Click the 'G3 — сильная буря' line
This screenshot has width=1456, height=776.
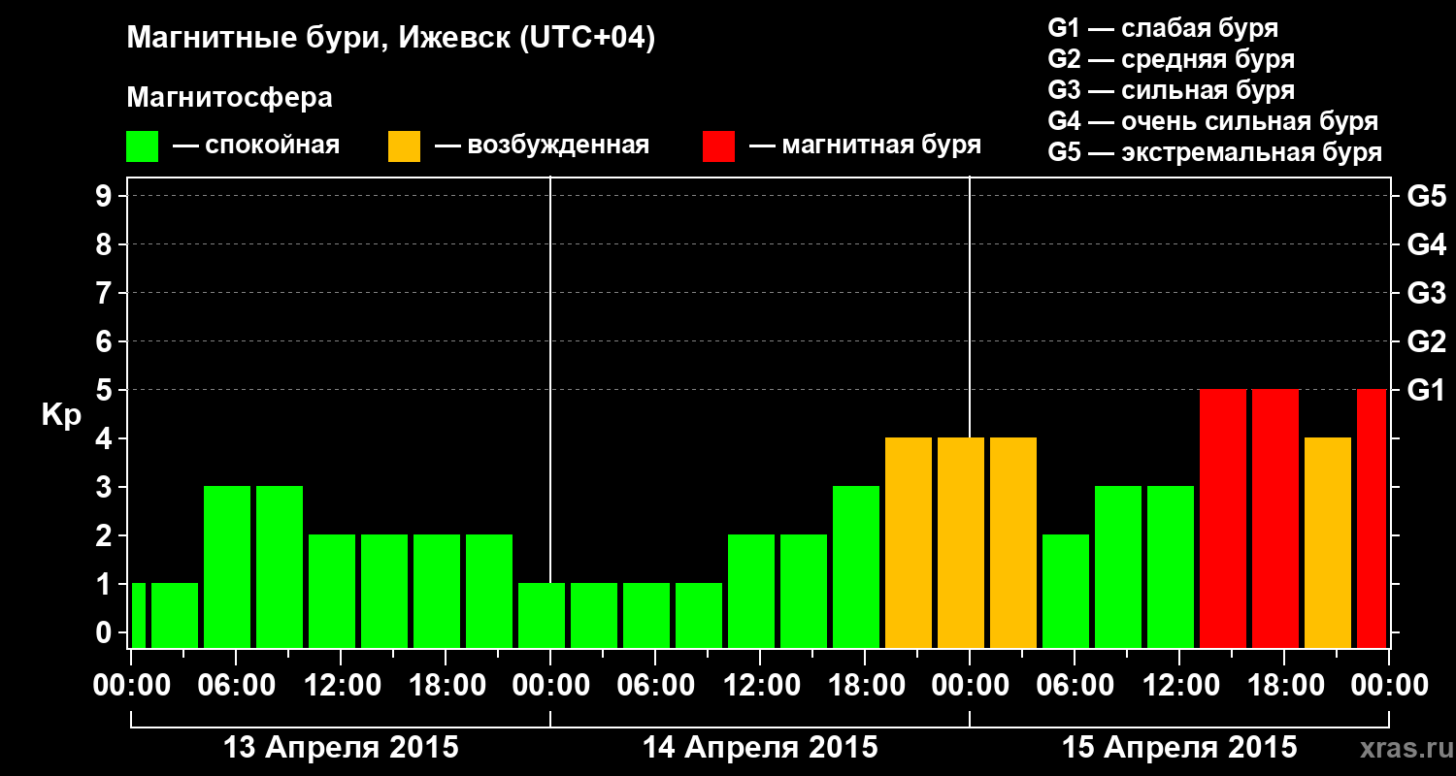click(1172, 90)
